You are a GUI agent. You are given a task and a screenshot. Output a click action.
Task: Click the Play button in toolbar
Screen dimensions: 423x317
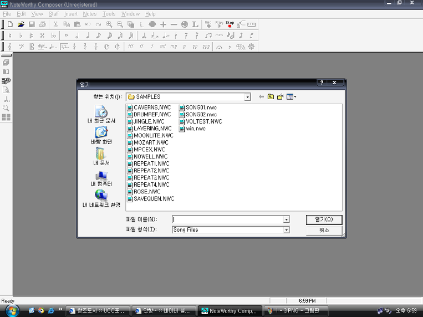click(219, 24)
